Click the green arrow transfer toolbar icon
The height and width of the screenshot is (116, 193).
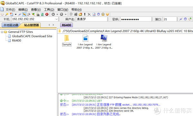pos(33,14)
